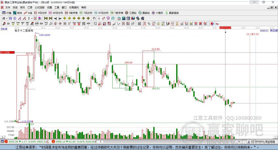This screenshot has height=150, width=278.
Task: Select the red pen drawing tool
Action: [x=4, y=24]
